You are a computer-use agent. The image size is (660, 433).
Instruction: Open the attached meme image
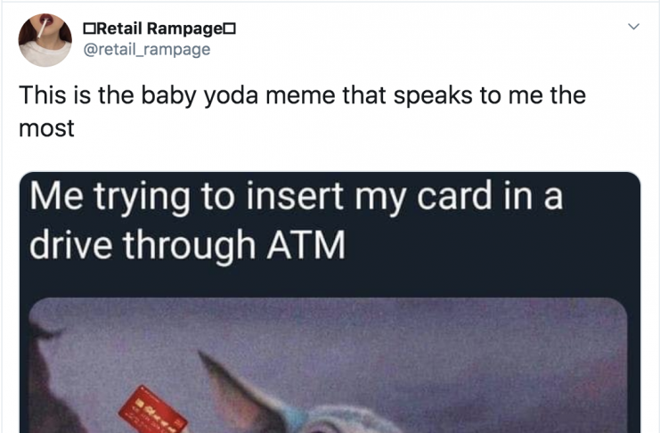point(330,302)
